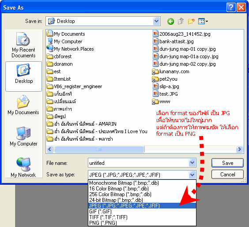Viewport: 249px width, 227px height.
Task: Expand the File name dropdown arrow
Action: (192, 163)
